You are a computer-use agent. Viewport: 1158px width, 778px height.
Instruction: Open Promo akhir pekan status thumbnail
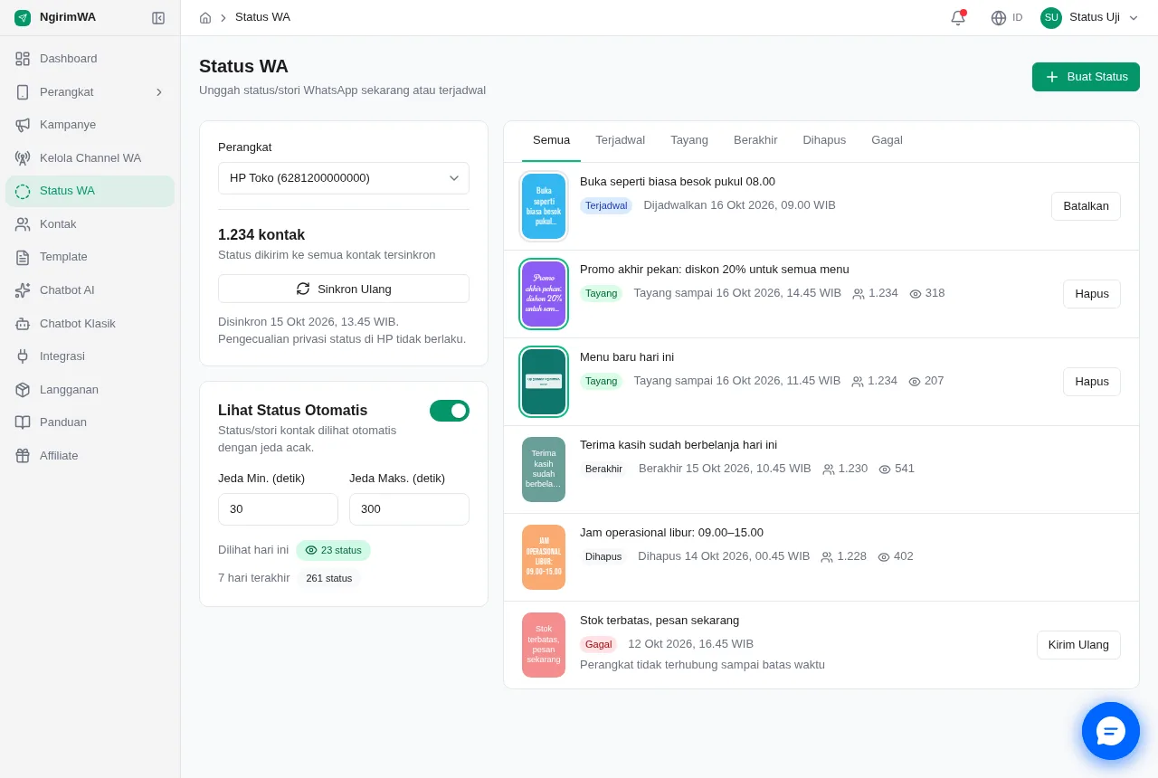point(544,294)
